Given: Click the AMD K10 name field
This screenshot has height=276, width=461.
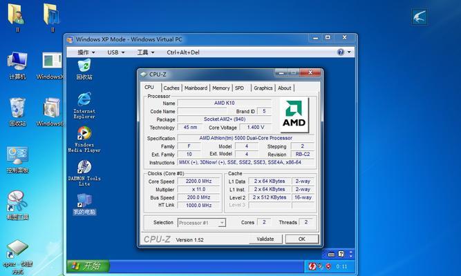Looking at the screenshot, I should [x=225, y=103].
